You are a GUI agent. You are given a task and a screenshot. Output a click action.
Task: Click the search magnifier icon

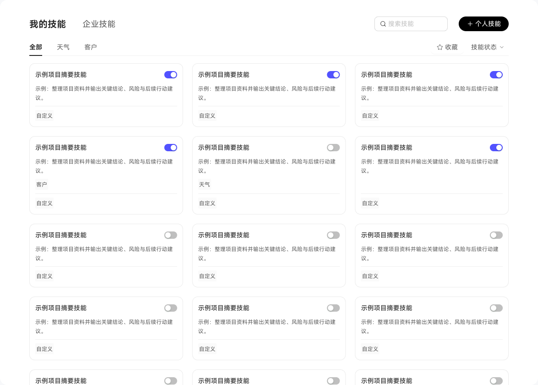(383, 24)
